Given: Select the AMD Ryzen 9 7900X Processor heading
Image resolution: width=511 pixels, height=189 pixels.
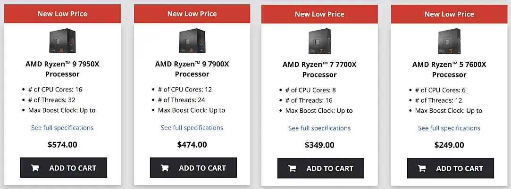Looking at the screenshot, I should point(192,69).
